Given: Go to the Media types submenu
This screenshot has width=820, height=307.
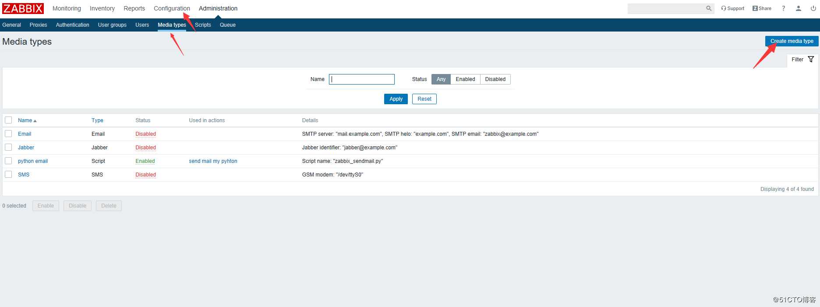Looking at the screenshot, I should (172, 25).
